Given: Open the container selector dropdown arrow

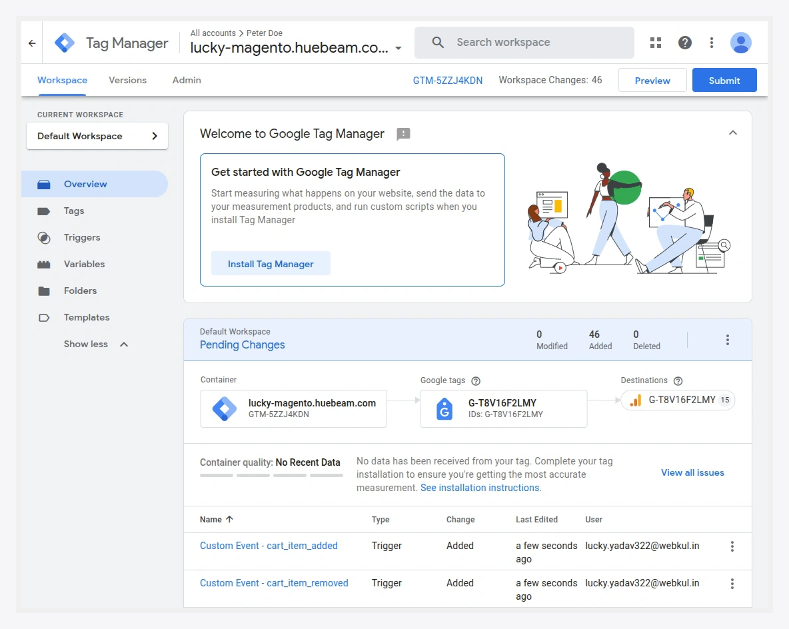Looking at the screenshot, I should pos(398,48).
